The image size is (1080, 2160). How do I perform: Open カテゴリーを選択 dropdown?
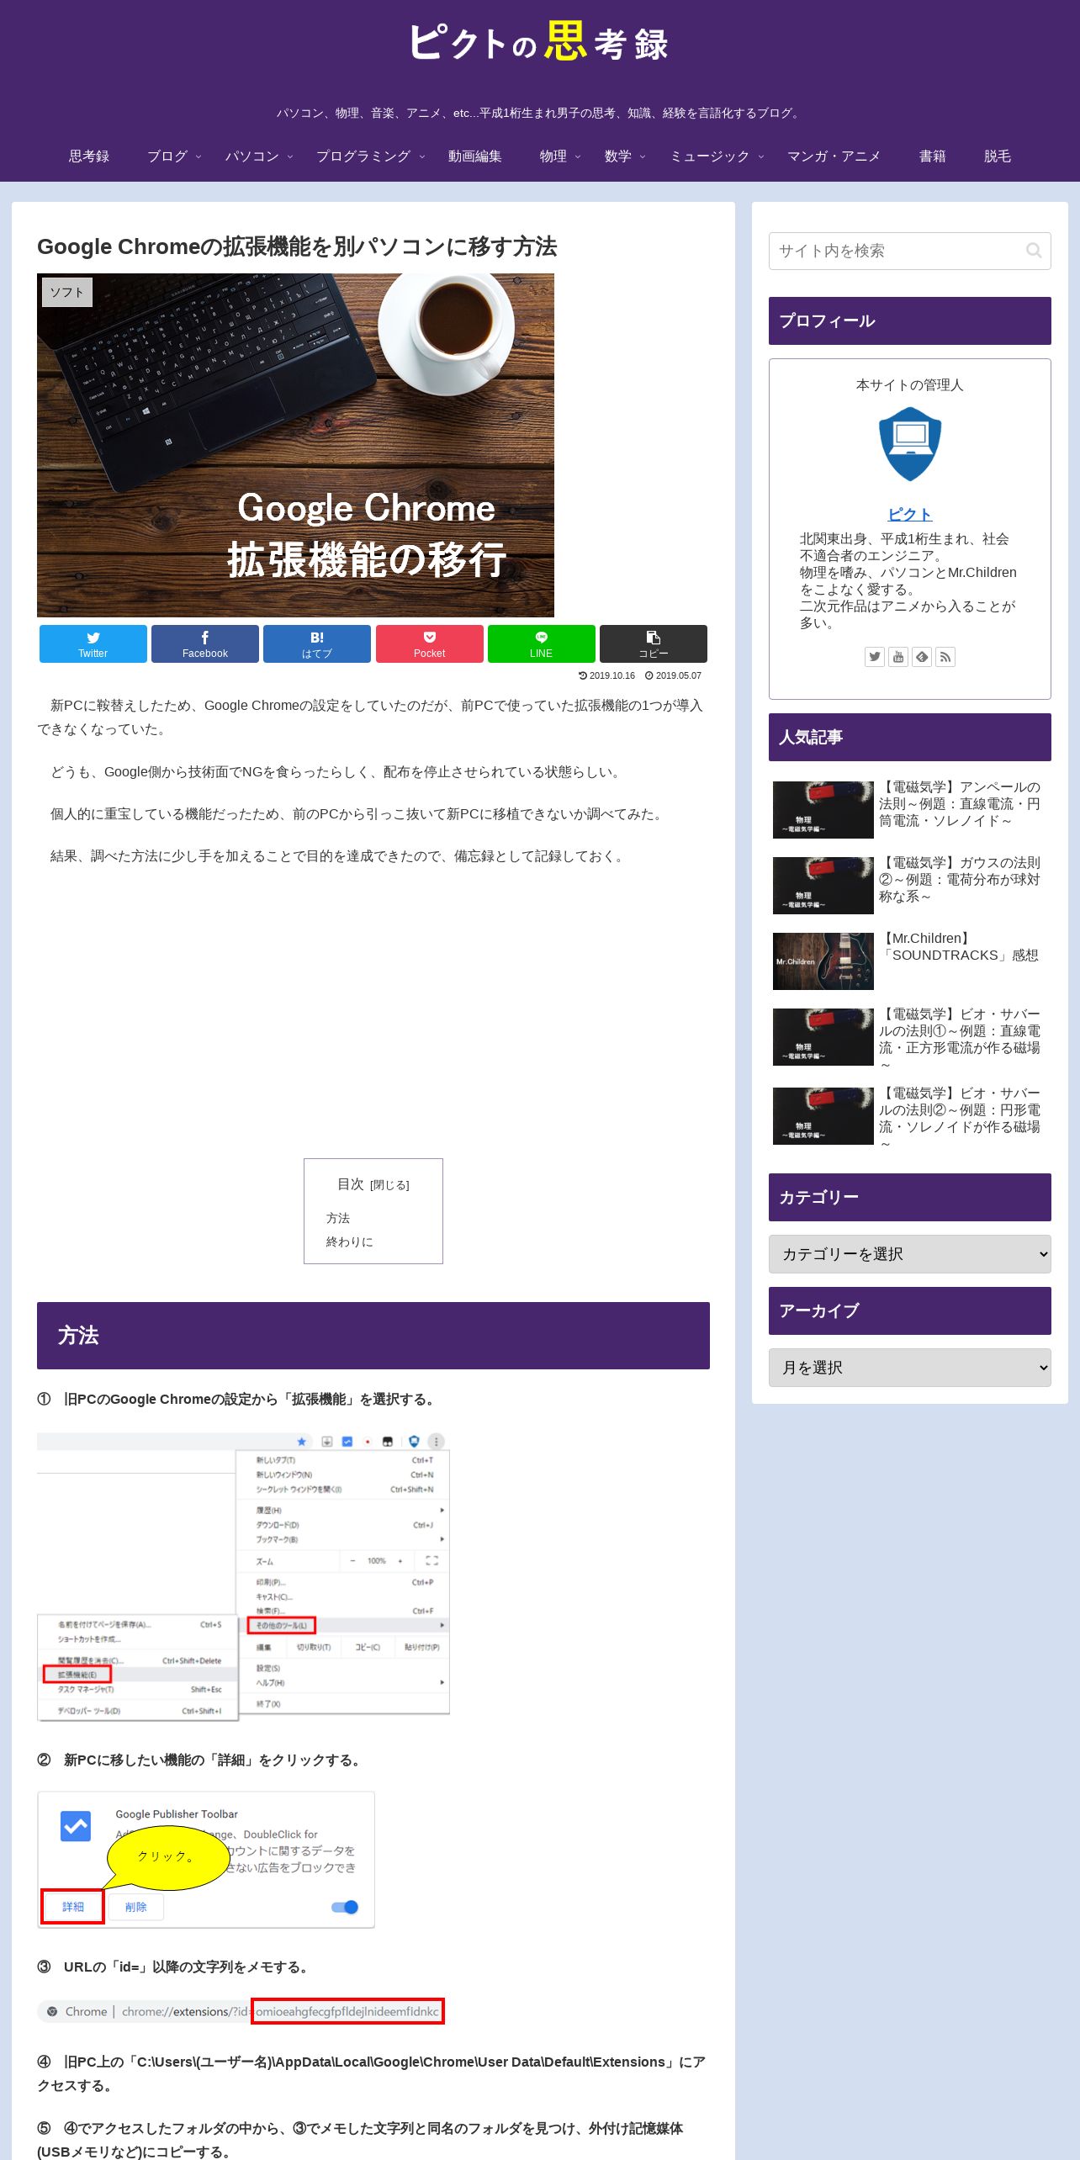(x=910, y=1254)
